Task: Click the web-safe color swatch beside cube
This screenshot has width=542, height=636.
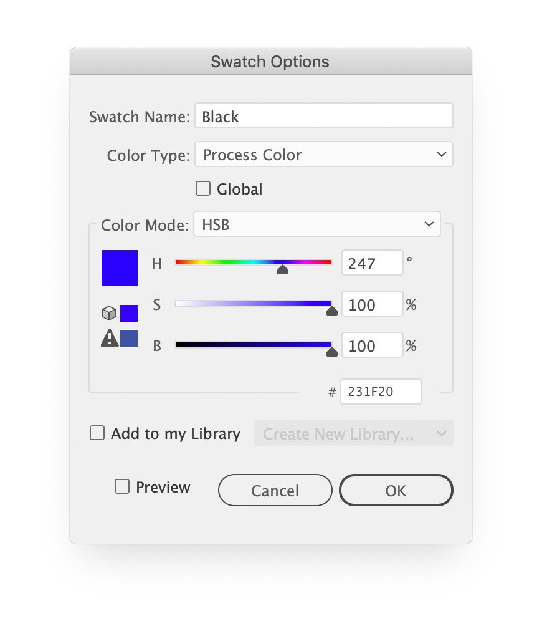Action: tap(129, 314)
